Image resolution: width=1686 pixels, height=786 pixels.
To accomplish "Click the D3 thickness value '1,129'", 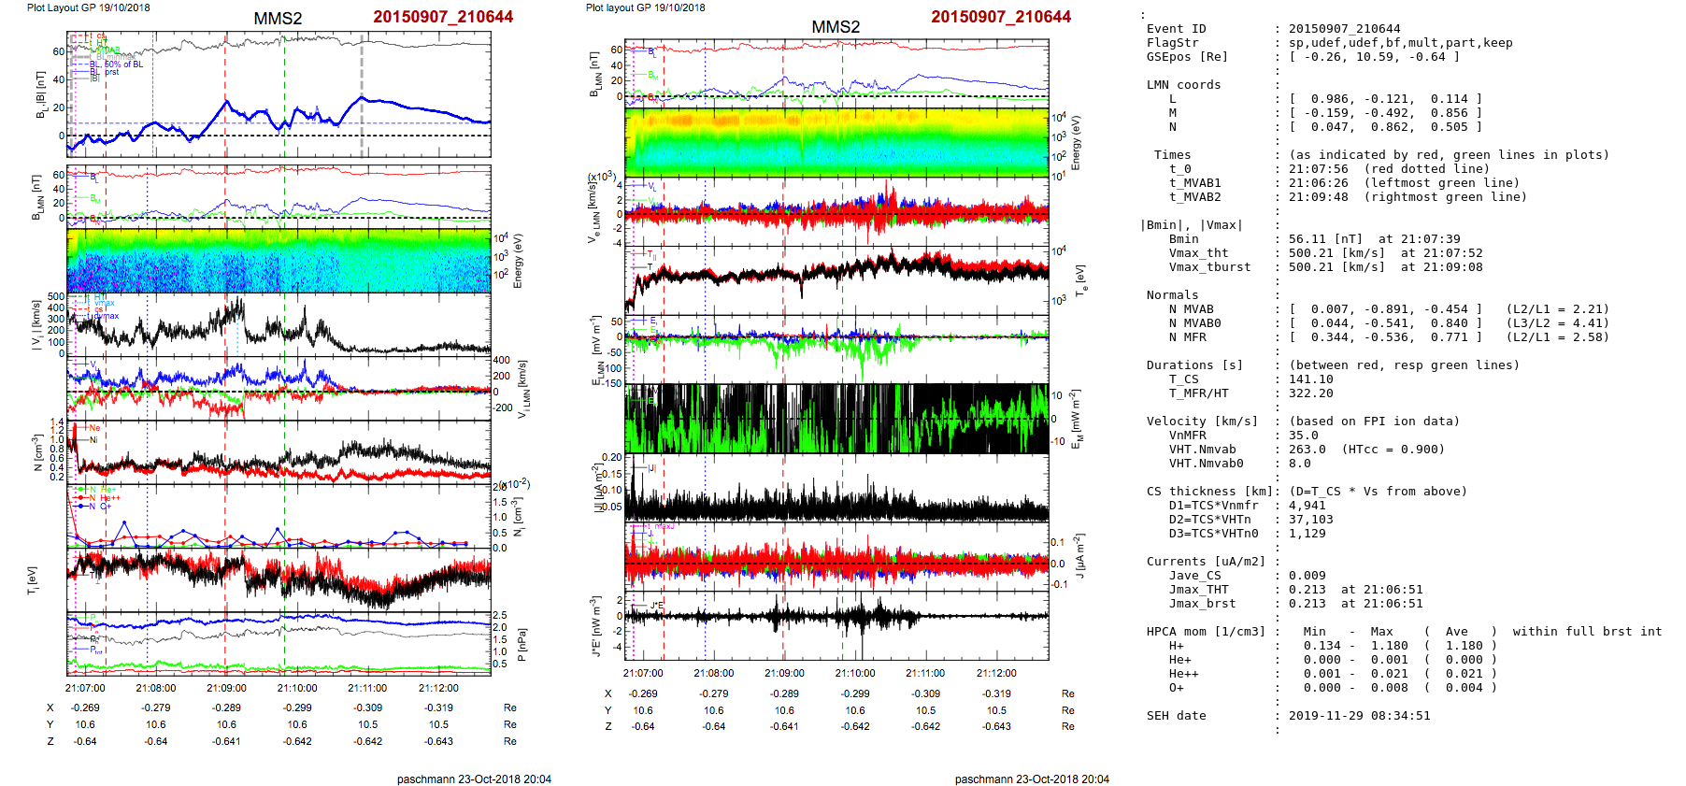I will point(1307,534).
